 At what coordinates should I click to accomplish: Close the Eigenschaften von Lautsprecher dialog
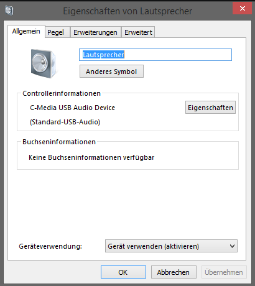click(242, 8)
